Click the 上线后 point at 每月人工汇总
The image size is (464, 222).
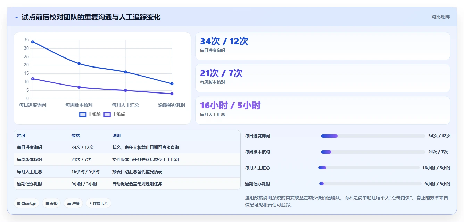coord(125,90)
